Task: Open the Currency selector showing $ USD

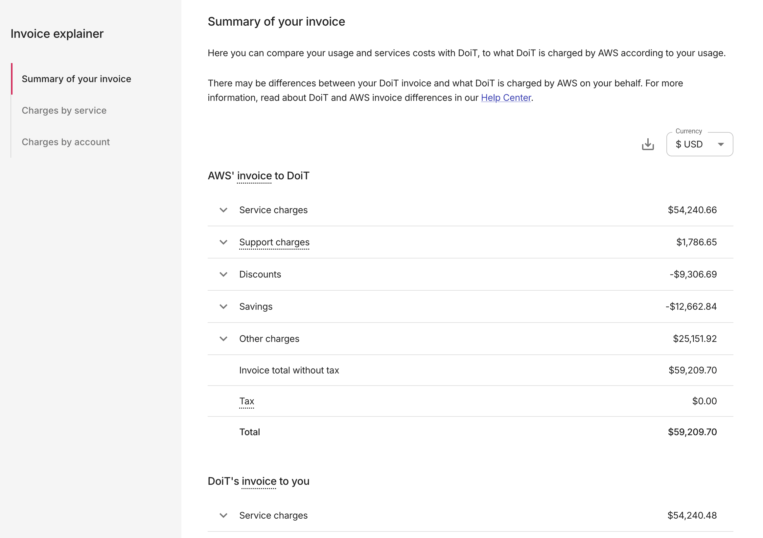Action: tap(699, 144)
